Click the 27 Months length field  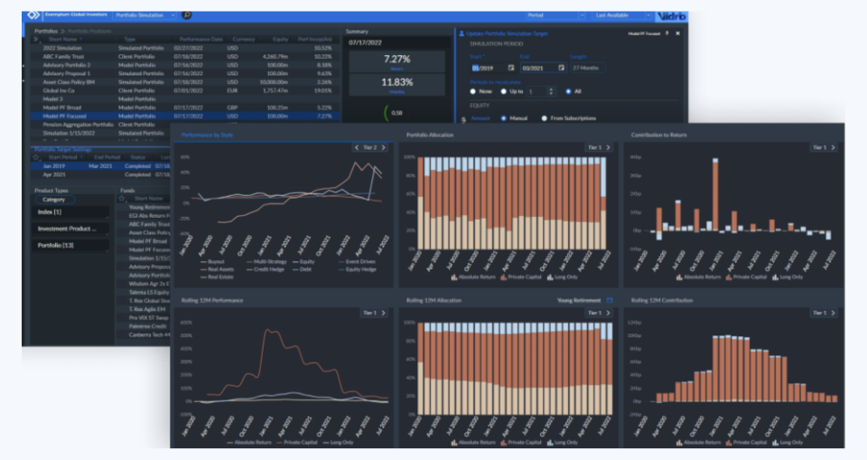[x=587, y=68]
